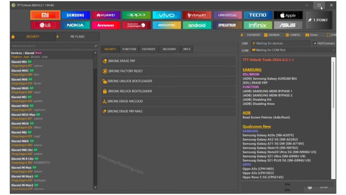
Task: Select the MediaTek chipset icon
Action: coord(167,25)
